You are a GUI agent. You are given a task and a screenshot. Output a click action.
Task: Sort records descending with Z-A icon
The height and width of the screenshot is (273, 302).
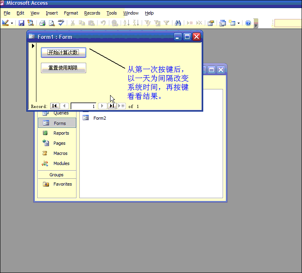coord(136,23)
